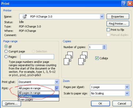Click into the Pages range text field

pyautogui.click(x=37, y=57)
